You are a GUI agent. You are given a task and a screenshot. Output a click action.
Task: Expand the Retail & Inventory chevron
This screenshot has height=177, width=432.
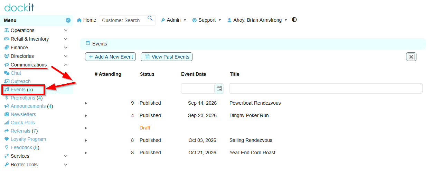click(66, 39)
